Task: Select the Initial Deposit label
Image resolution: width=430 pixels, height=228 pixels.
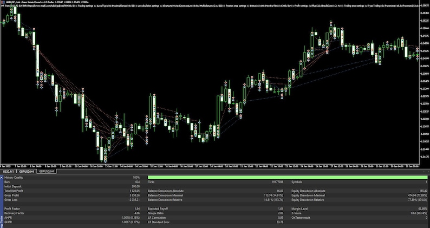Action: [x=13, y=186]
